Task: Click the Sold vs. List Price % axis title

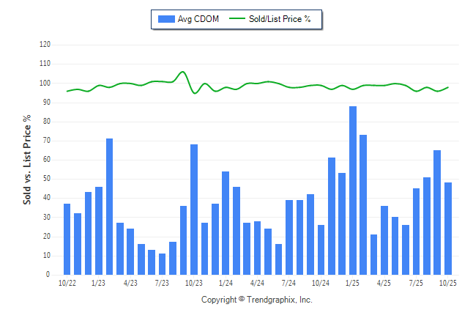Action: 27,159
